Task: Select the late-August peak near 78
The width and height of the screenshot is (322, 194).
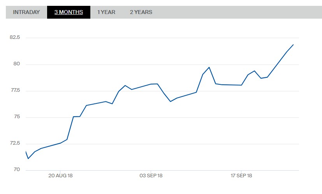Action: (x=125, y=85)
